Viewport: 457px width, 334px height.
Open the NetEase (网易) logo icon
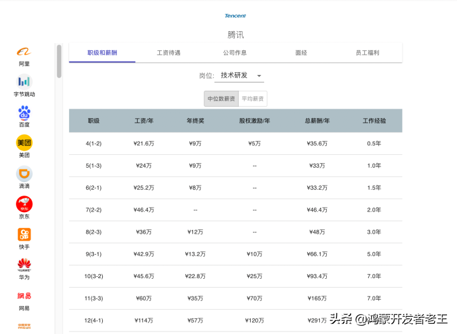pos(24,296)
